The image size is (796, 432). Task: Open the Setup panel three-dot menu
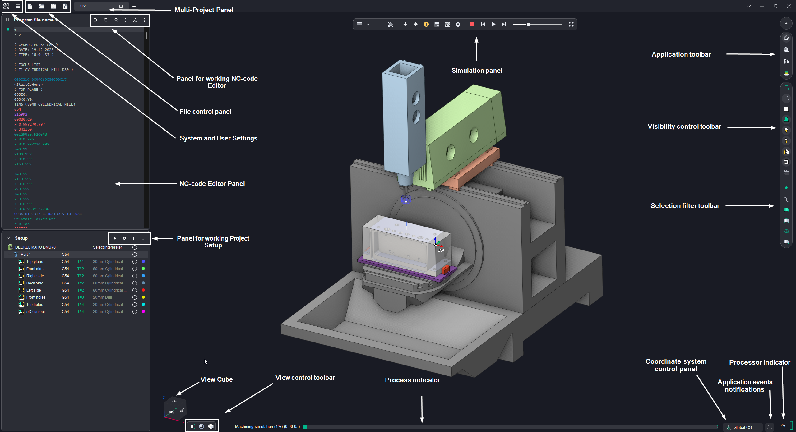pyautogui.click(x=143, y=238)
